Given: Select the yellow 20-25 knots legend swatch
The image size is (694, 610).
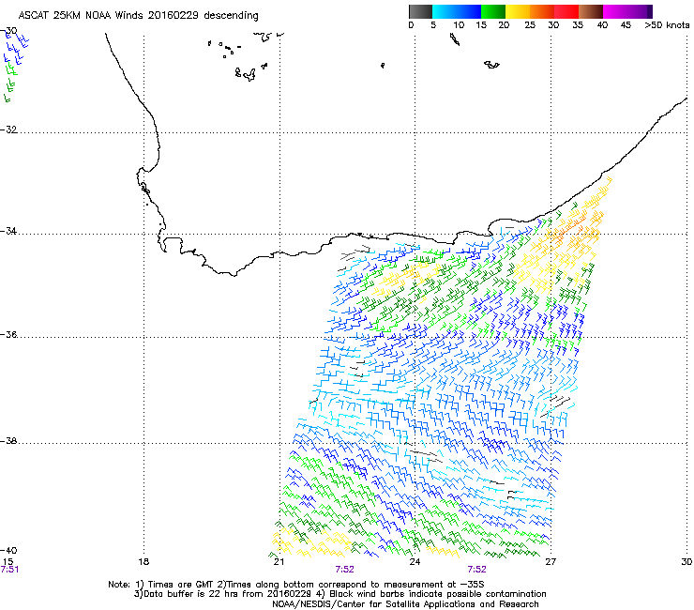Looking at the screenshot, I should (x=518, y=11).
